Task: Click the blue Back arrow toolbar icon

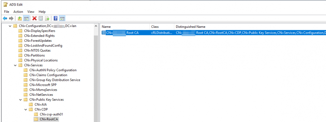Action: 5,18
